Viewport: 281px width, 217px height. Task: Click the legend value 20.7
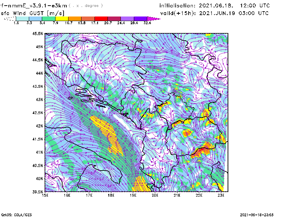108,23
